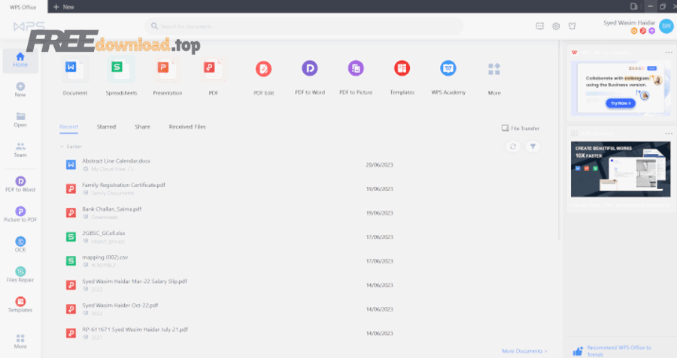Click the Syed Wasim Haidar account name

(629, 23)
